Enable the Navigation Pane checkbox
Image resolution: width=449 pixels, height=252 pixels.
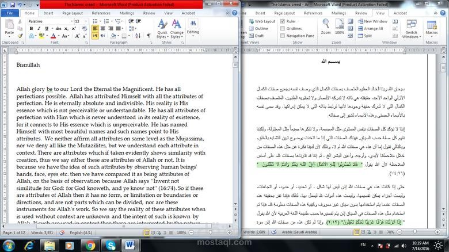(x=283, y=36)
